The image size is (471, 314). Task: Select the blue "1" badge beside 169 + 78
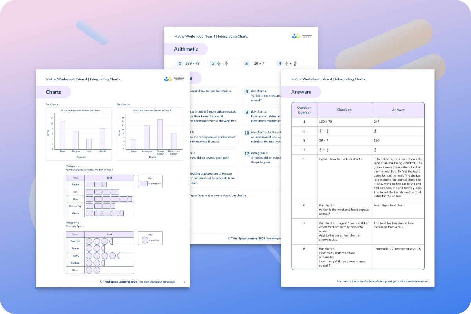(180, 63)
